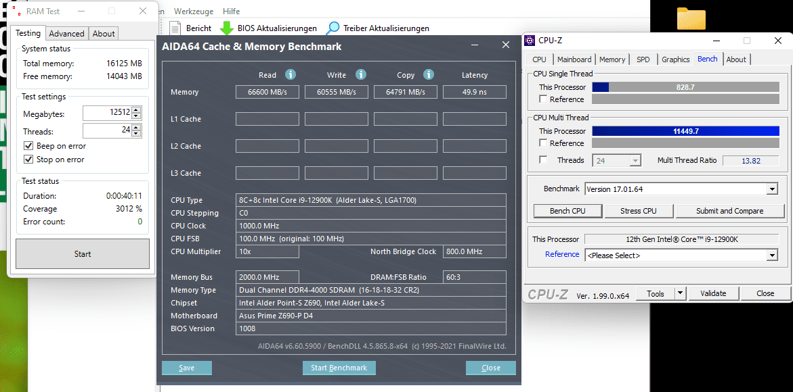Viewport: 793px width, 392px height.
Task: Open the Threads count dropdown in CPU-Z
Action: 636,160
